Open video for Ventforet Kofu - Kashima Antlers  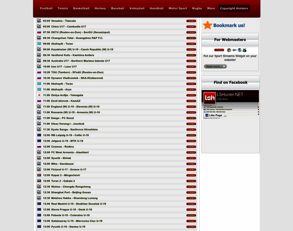(x=191, y=55)
